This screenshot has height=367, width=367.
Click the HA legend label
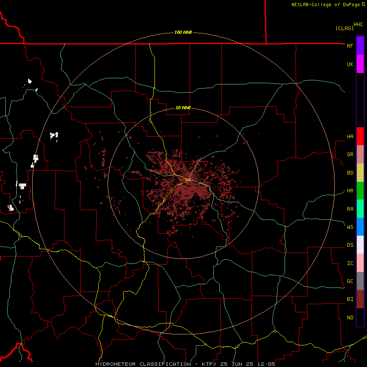[x=350, y=137]
